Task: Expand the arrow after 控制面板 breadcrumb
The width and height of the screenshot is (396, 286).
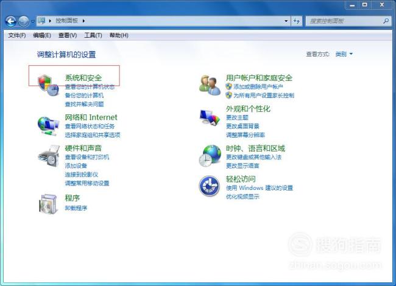Action: click(83, 21)
